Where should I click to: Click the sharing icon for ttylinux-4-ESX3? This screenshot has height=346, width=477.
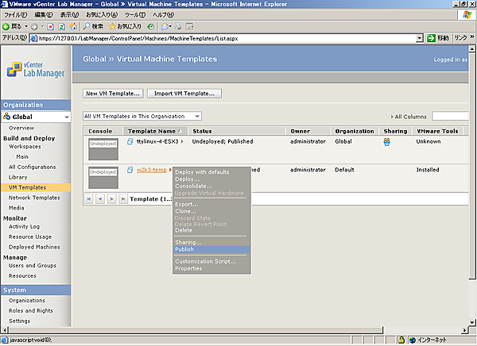pos(387,142)
